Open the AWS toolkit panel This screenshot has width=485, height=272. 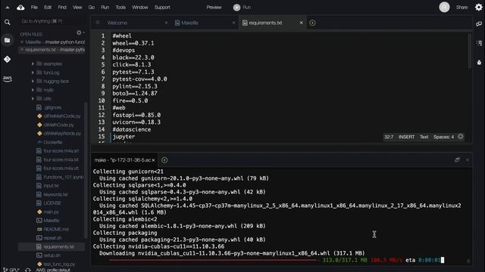(x=8, y=79)
